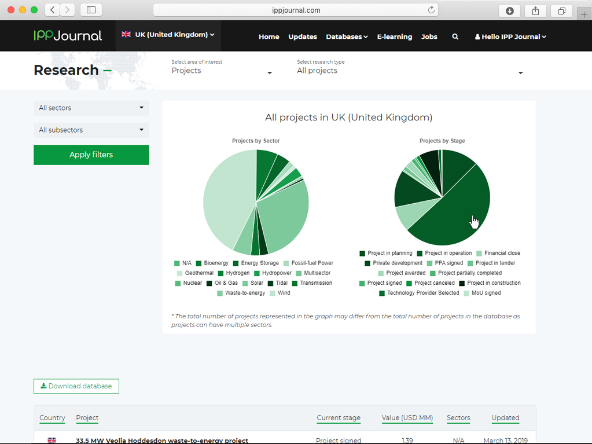The height and width of the screenshot is (444, 592).
Task: Expand the All subsectors dropdown
Action: 91,130
